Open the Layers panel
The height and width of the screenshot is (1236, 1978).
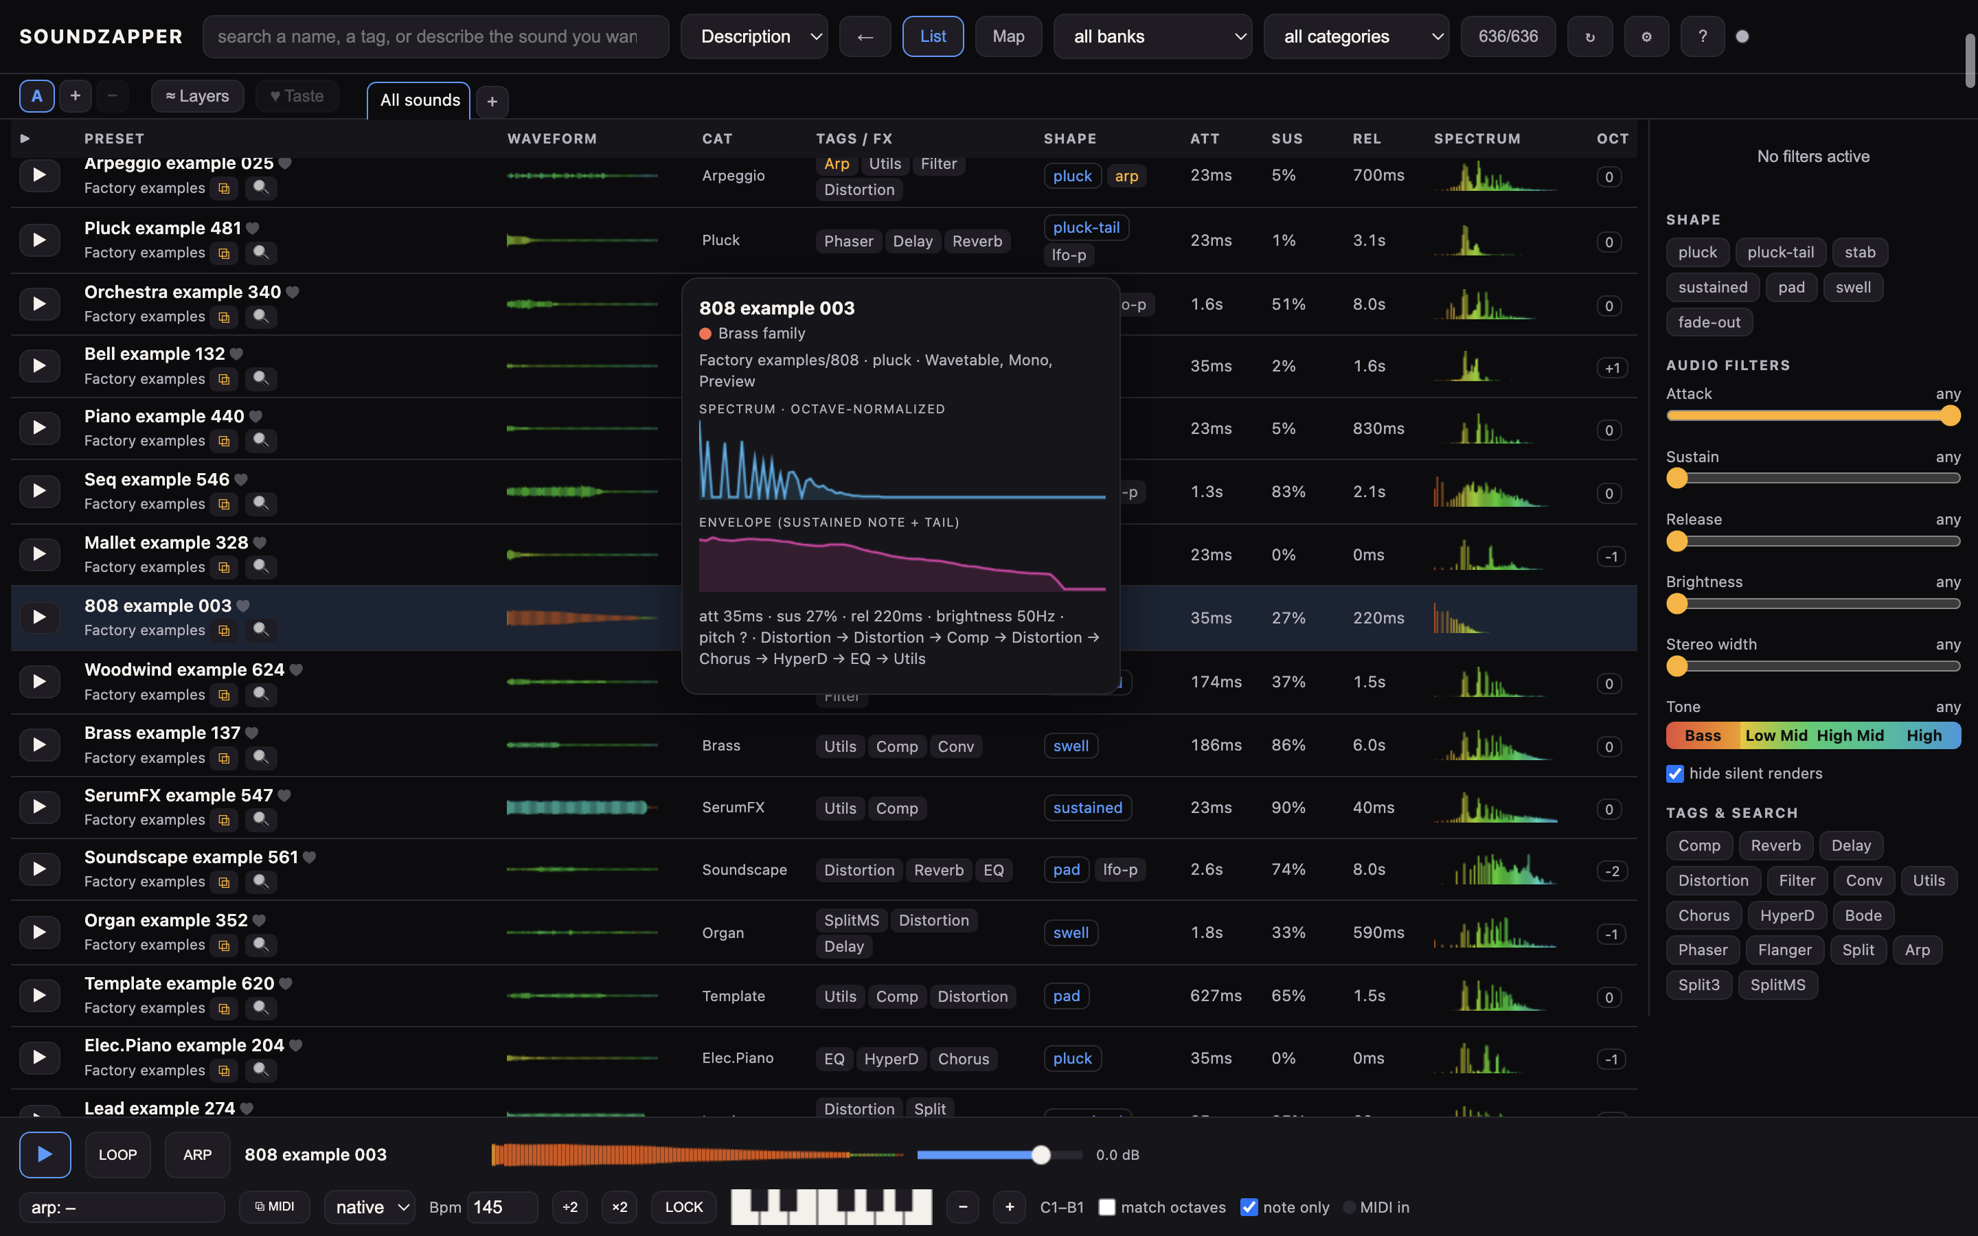click(197, 95)
